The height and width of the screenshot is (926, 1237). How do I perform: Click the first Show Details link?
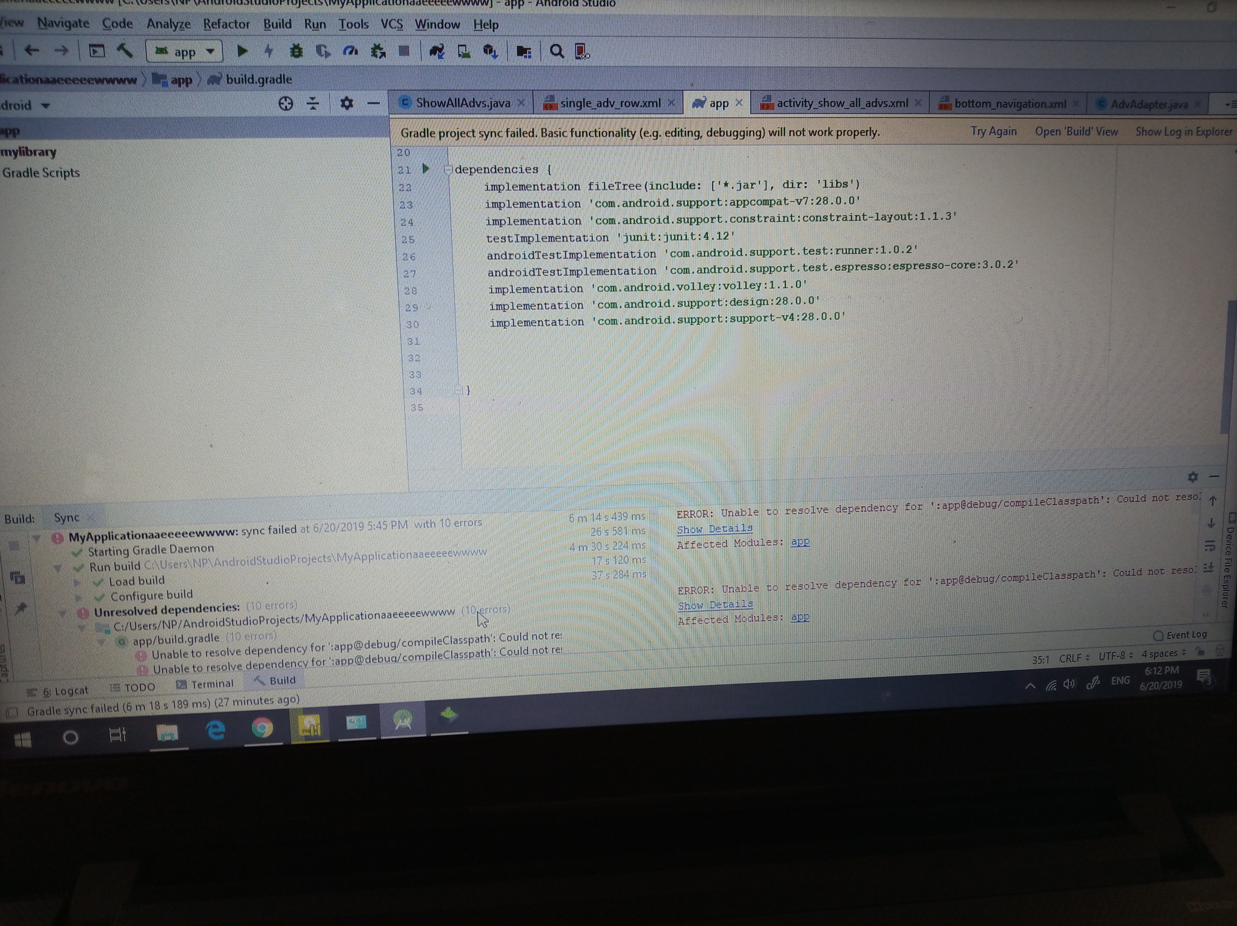coord(714,529)
